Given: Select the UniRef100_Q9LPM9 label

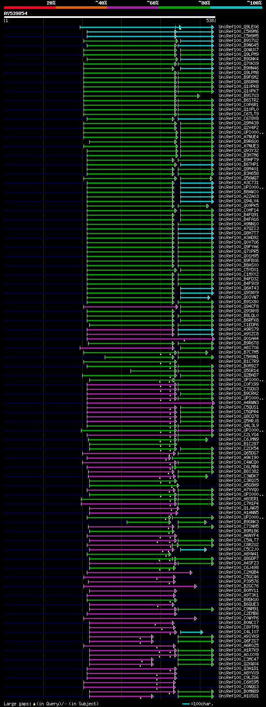Looking at the screenshot, I should pyautogui.click(x=239, y=55).
